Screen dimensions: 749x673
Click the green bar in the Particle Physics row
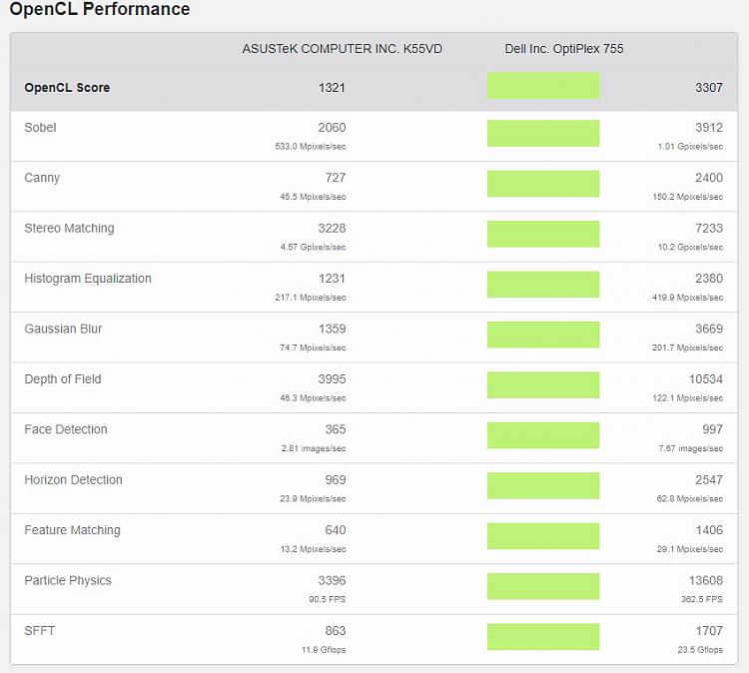(543, 586)
